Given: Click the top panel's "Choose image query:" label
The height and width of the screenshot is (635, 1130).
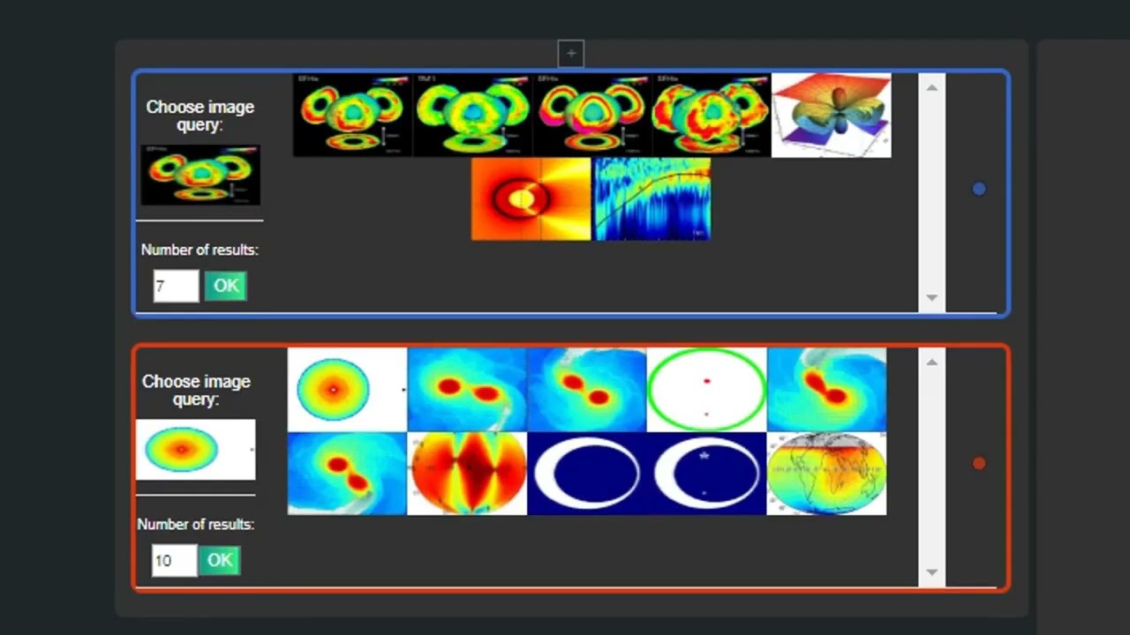Looking at the screenshot, I should (200, 116).
